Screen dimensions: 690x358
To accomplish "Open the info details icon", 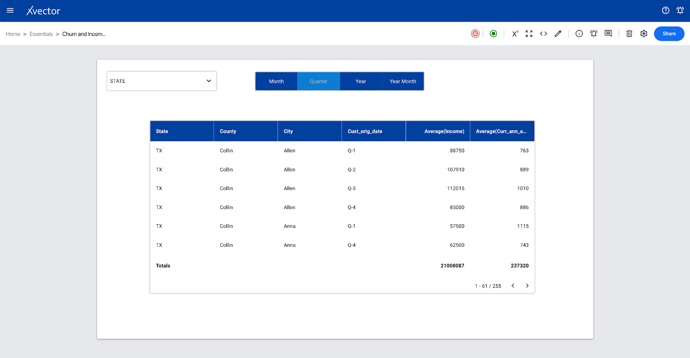I will [579, 34].
